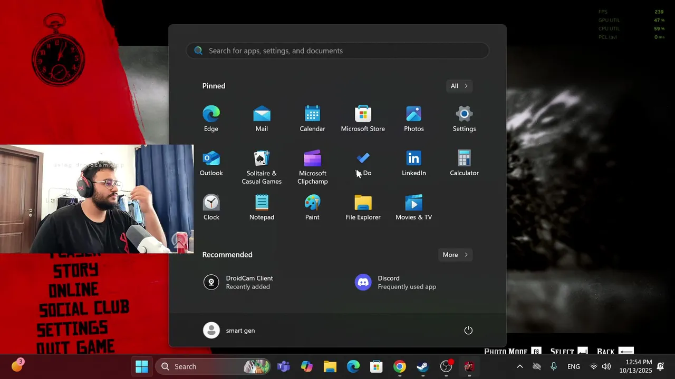The width and height of the screenshot is (675, 379).
Task: Switch to OBS Studio on the taskbar
Action: click(446, 366)
